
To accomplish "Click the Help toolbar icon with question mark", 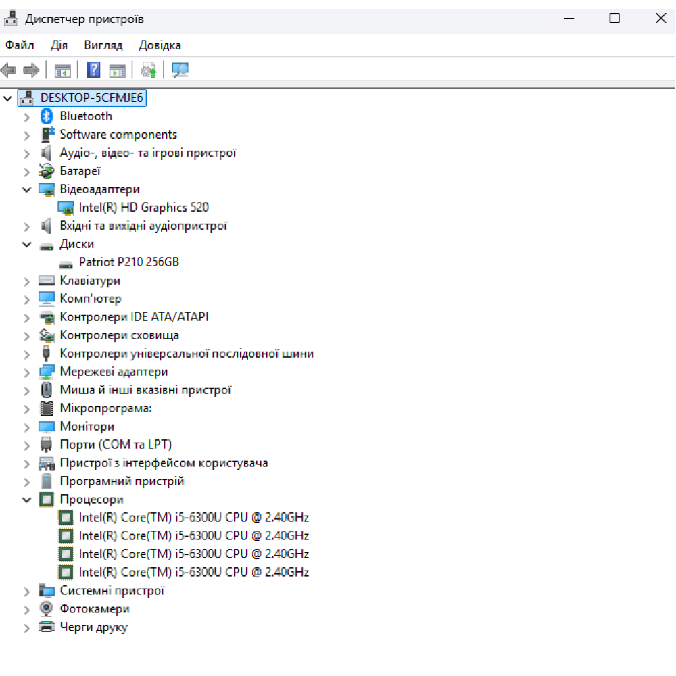I will 94,70.
